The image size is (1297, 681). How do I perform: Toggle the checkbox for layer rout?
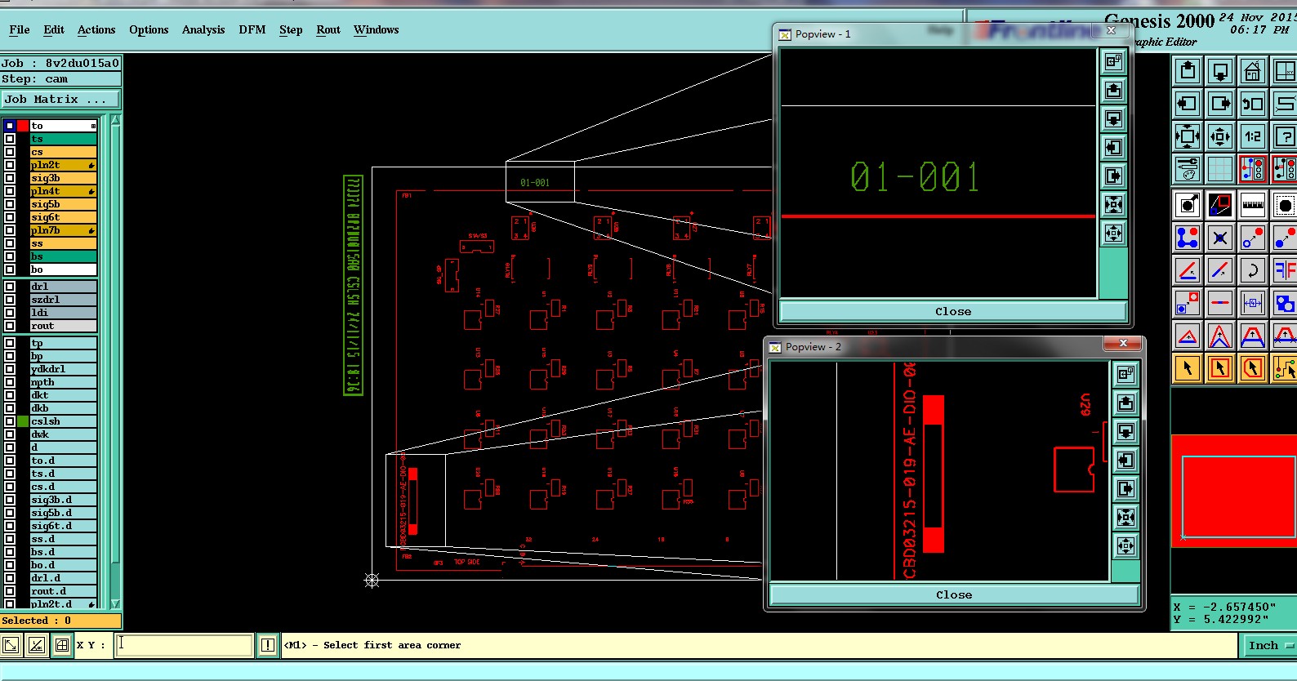pyautogui.click(x=10, y=326)
